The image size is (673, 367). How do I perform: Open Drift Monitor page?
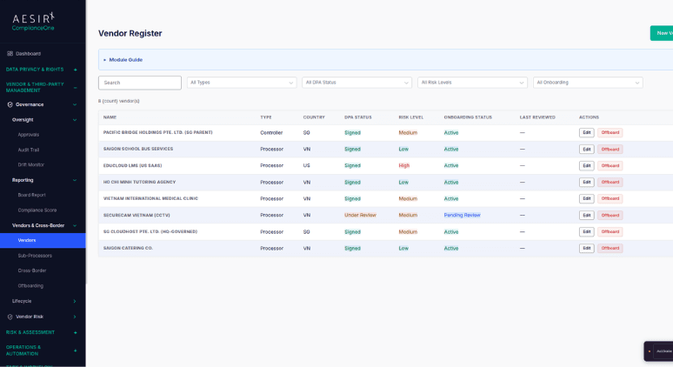pyautogui.click(x=31, y=165)
